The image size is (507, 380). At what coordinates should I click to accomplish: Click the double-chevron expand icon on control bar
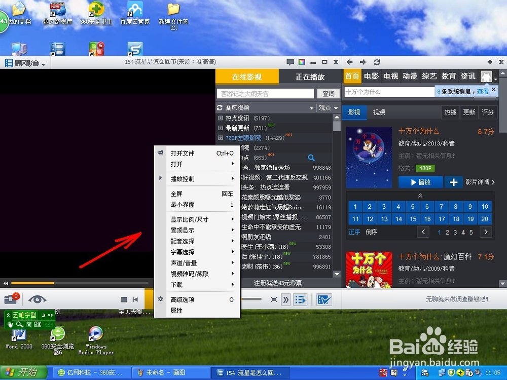(x=286, y=299)
